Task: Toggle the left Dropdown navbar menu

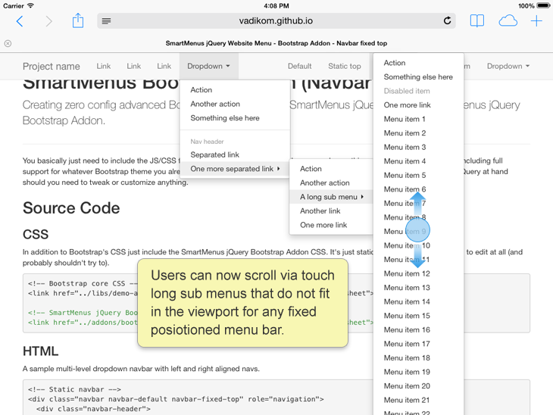Action: (x=209, y=67)
